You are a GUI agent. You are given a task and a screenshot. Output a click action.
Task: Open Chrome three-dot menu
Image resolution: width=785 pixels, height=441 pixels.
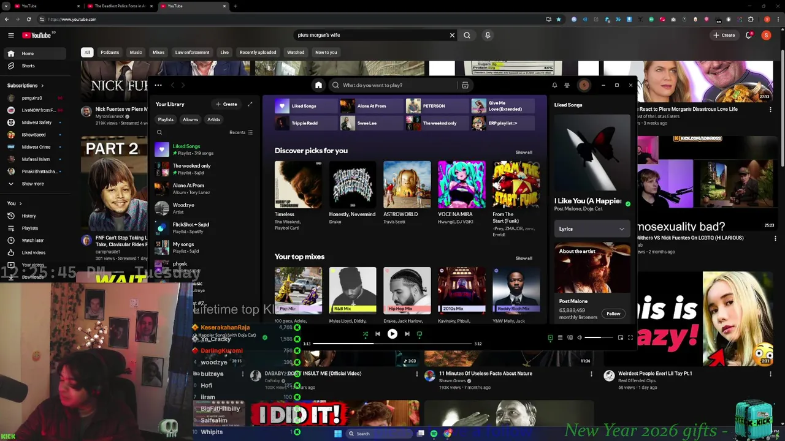click(x=777, y=19)
